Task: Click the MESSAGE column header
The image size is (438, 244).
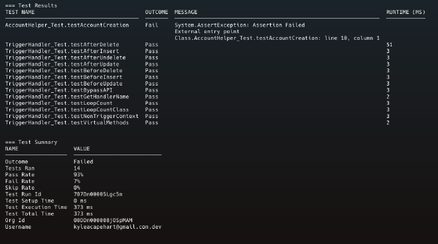Action: point(186,12)
